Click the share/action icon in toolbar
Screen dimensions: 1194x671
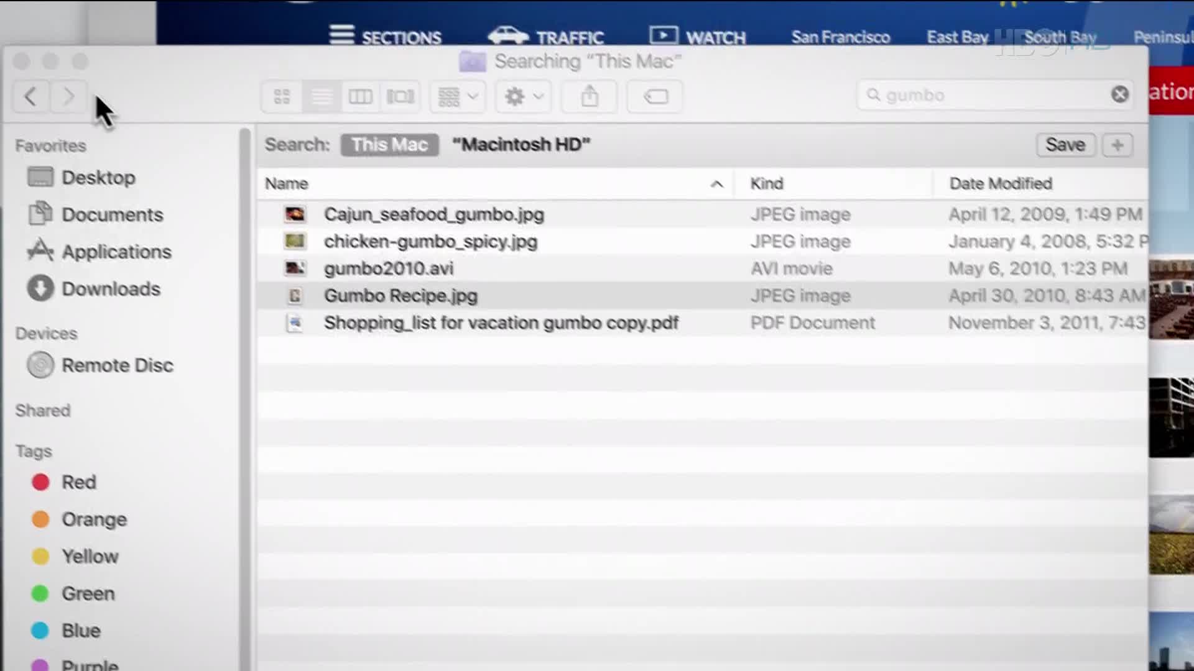click(589, 96)
